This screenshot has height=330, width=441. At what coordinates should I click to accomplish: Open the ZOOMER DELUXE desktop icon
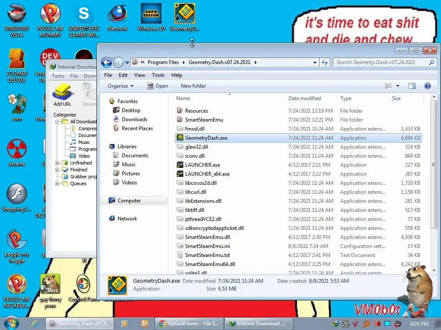17,65
